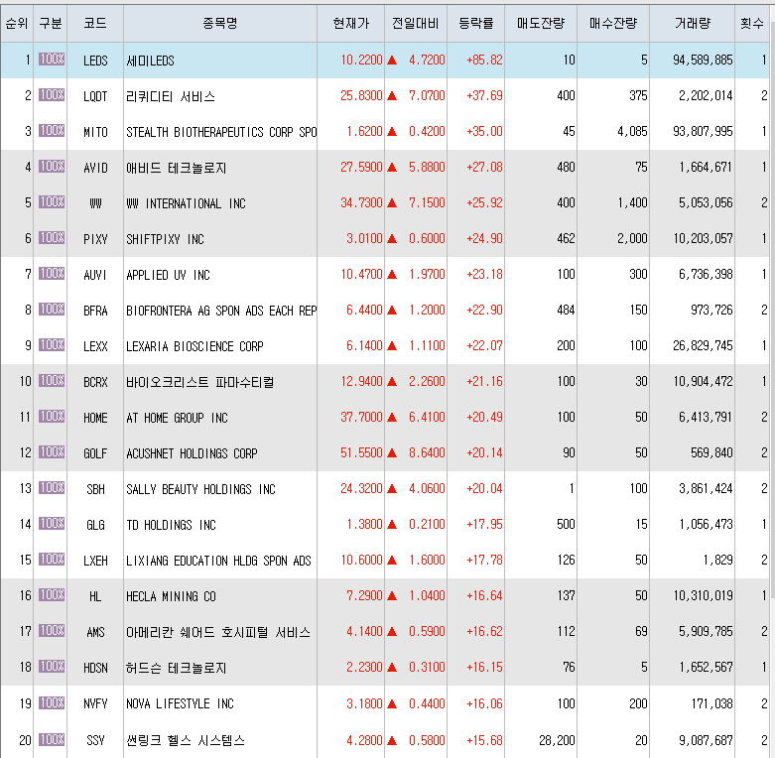Click the 100% badge in BFRA row
The width and height of the screenshot is (775, 758).
coord(52,309)
